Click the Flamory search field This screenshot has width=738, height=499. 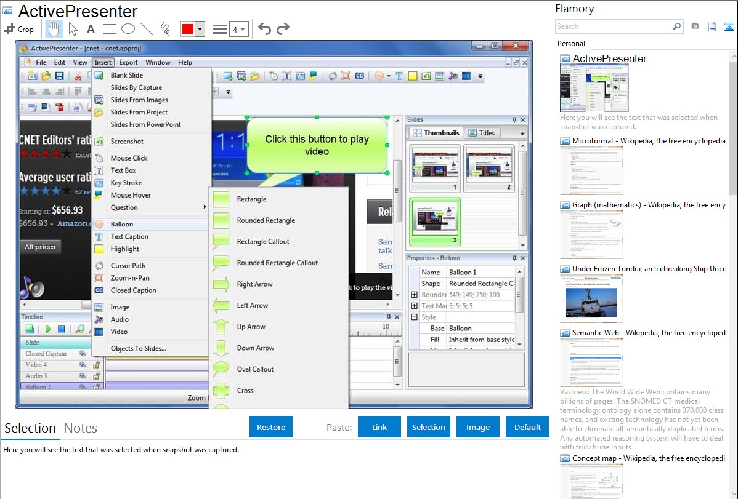613,26
